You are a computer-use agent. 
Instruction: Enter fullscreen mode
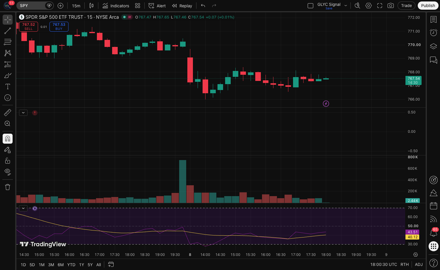pyautogui.click(x=380, y=6)
